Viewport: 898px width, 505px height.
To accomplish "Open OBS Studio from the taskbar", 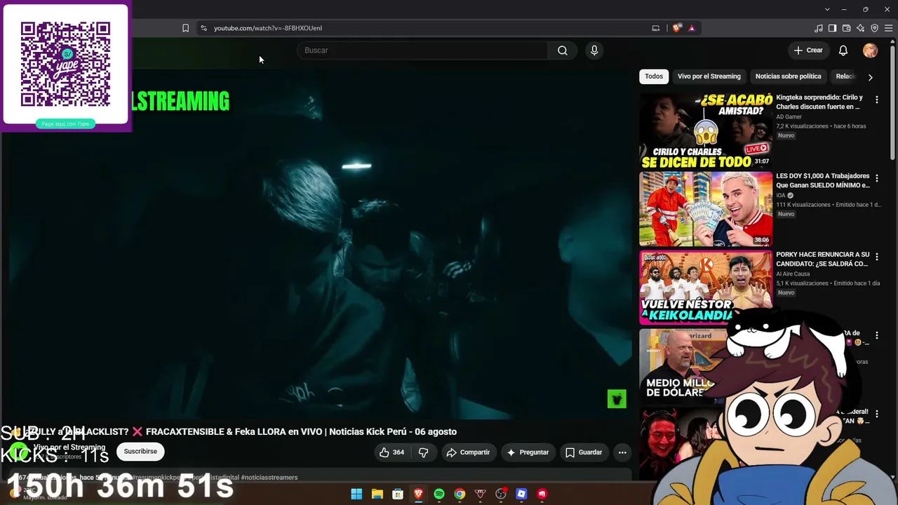I will (x=501, y=494).
